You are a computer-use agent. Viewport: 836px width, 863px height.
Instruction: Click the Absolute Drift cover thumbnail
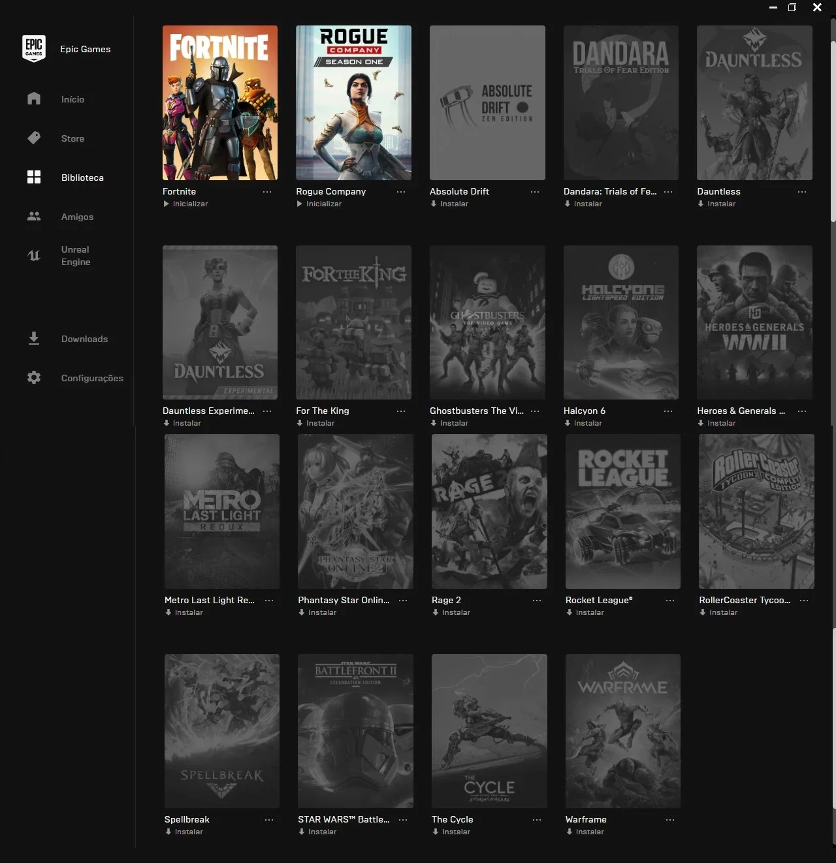coord(487,102)
